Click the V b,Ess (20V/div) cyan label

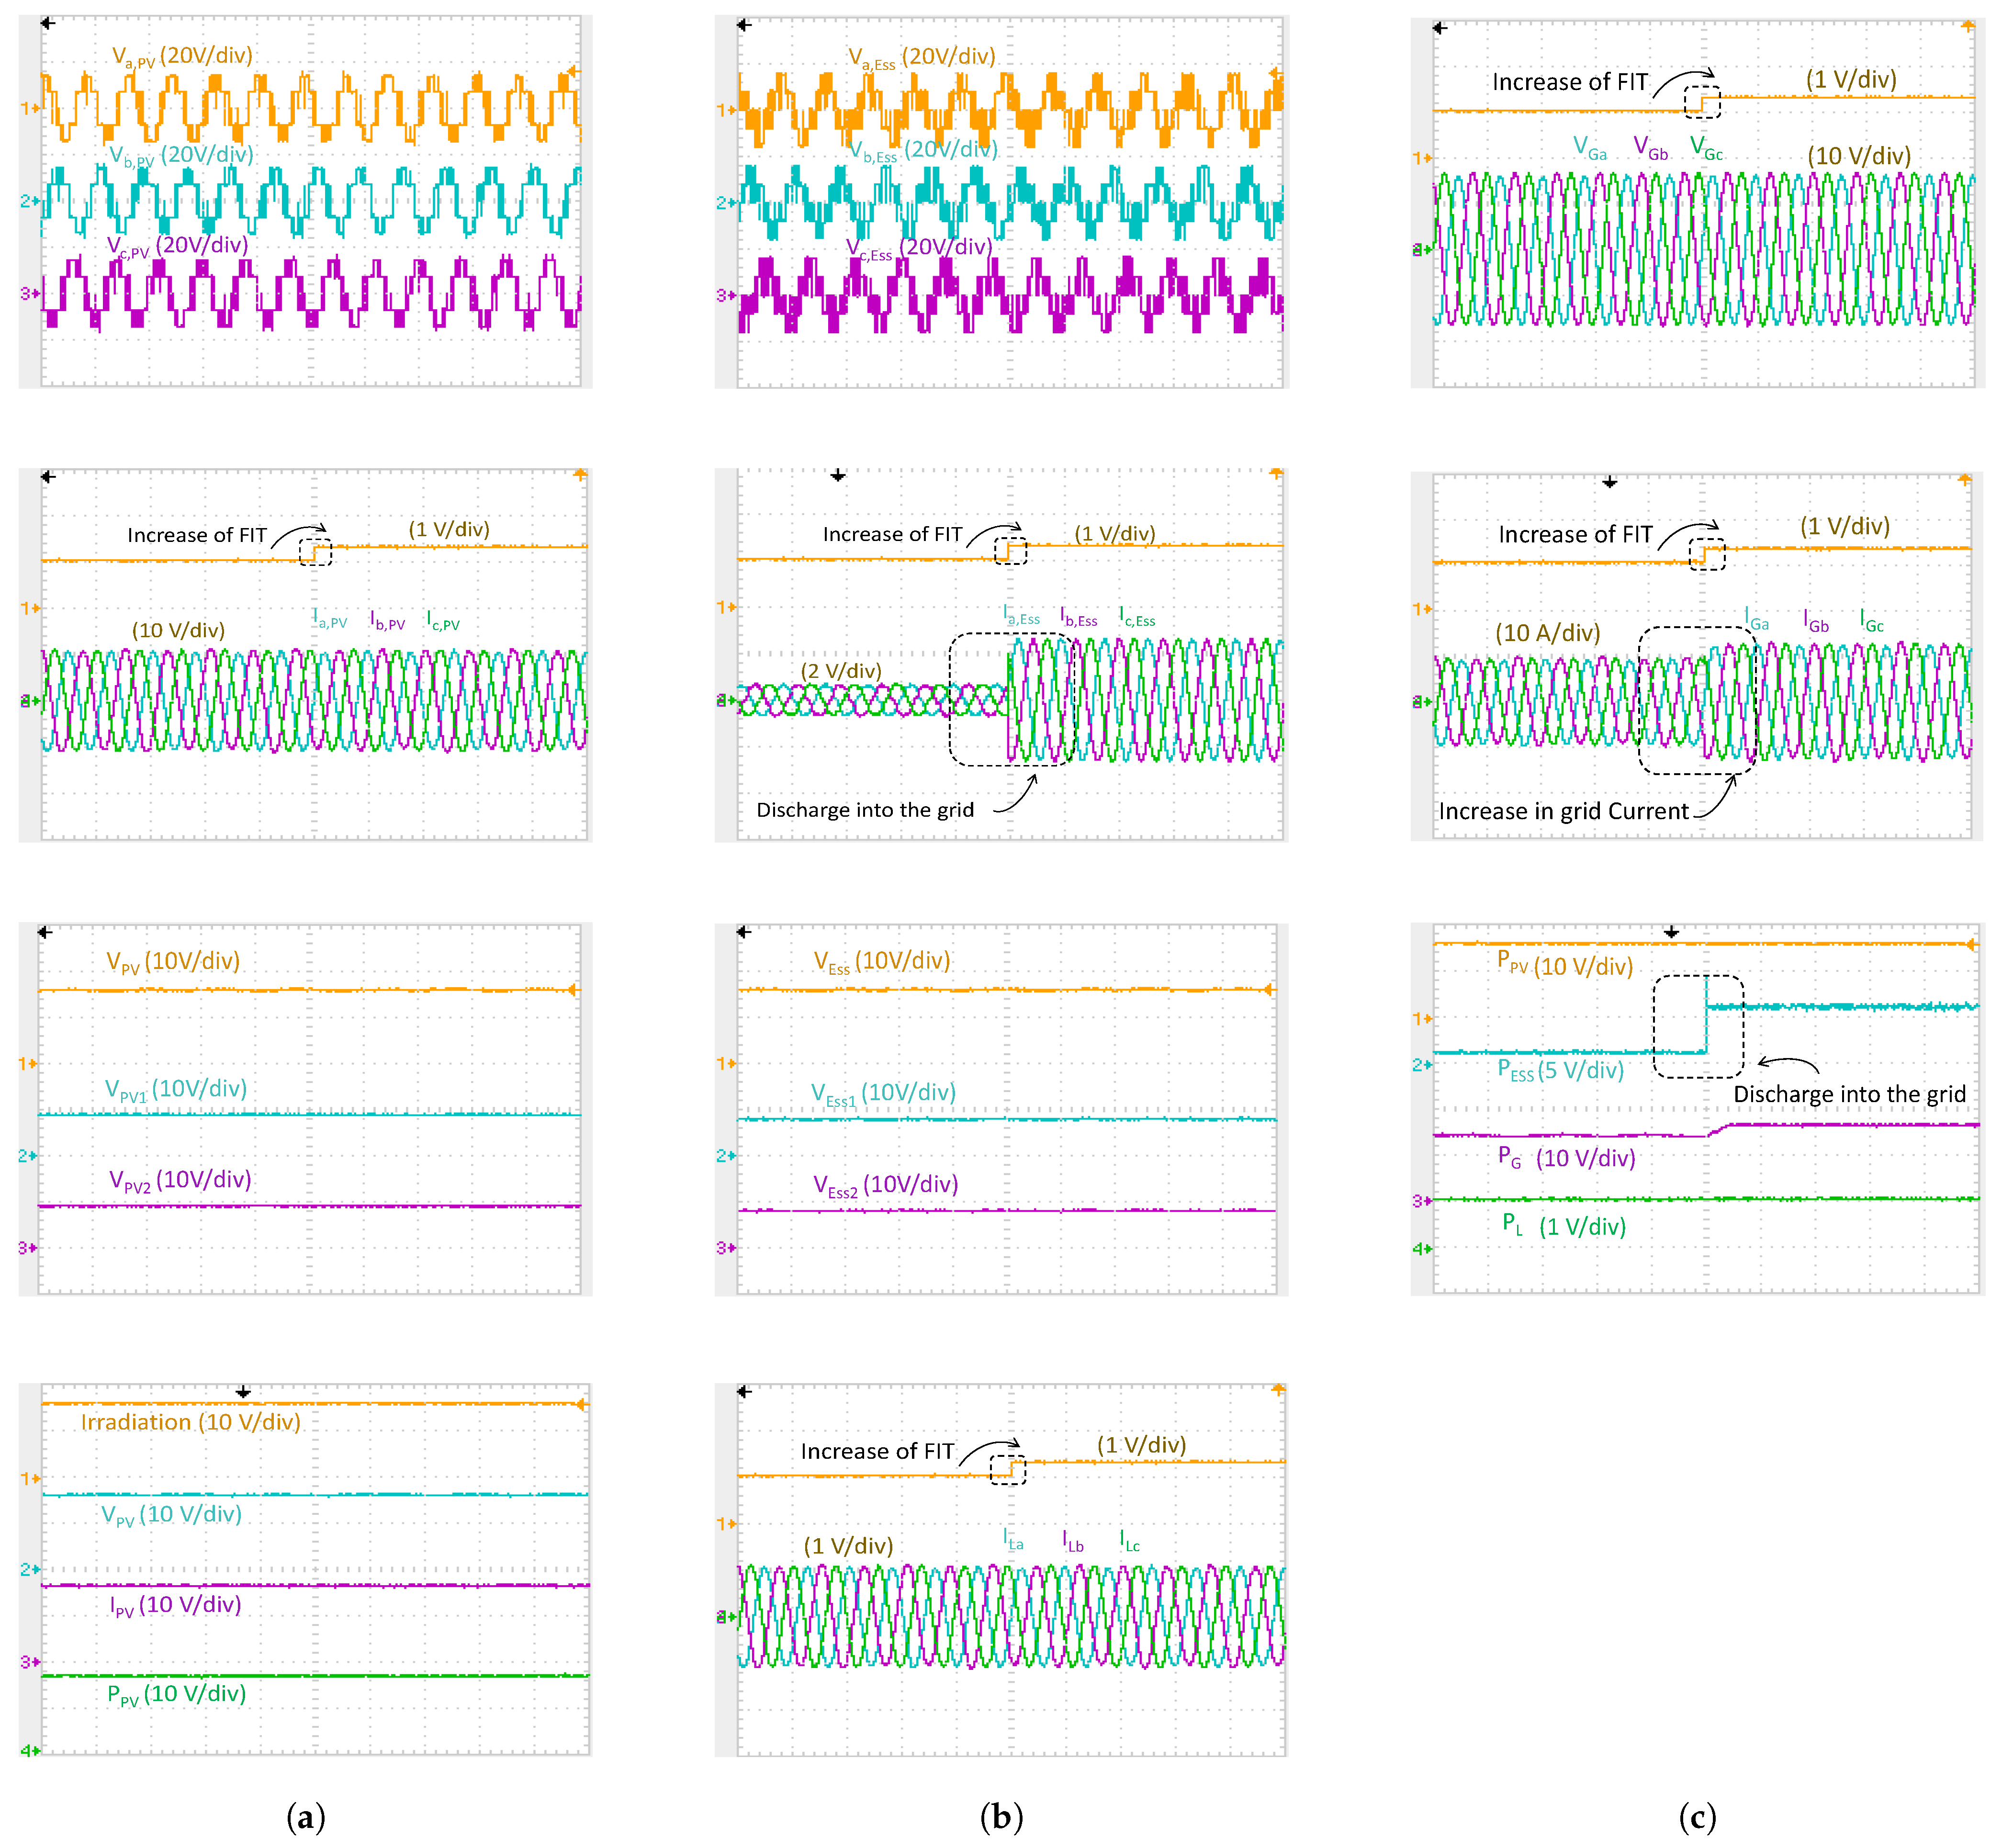(923, 151)
